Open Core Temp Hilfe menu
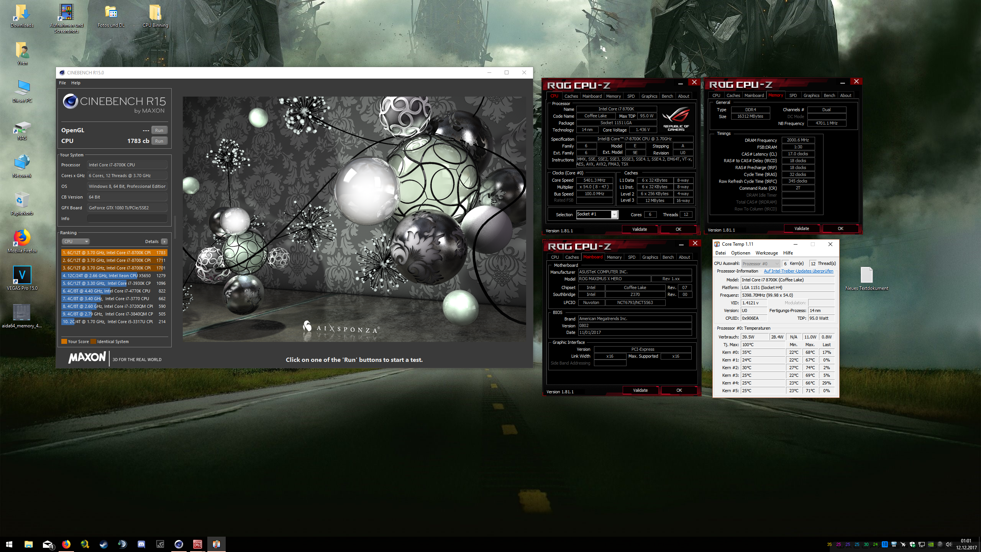The width and height of the screenshot is (981, 552). coord(788,253)
